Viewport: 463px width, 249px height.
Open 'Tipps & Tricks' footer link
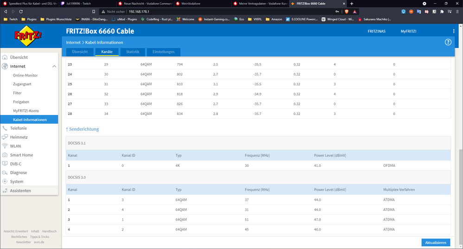click(x=39, y=237)
